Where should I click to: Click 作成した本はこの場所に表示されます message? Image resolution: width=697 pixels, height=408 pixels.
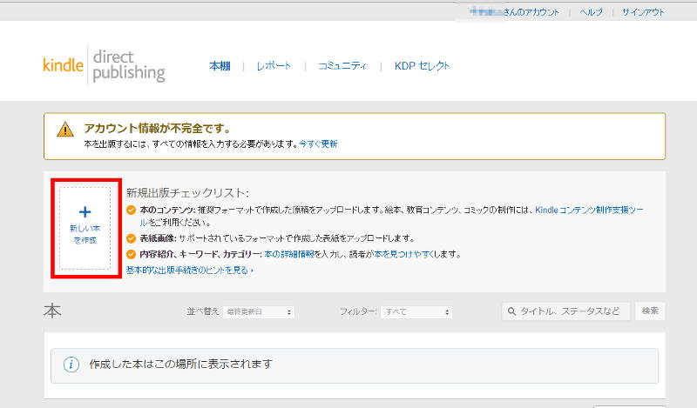[180, 365]
